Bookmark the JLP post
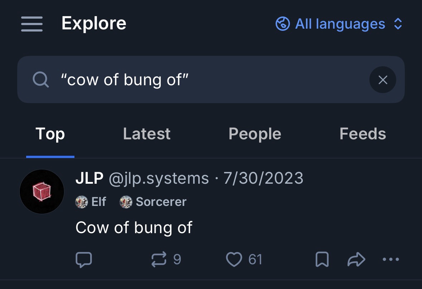 (x=322, y=260)
